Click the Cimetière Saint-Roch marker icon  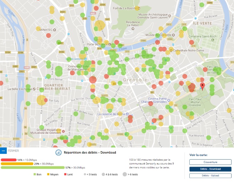pyautogui.click(x=213, y=40)
